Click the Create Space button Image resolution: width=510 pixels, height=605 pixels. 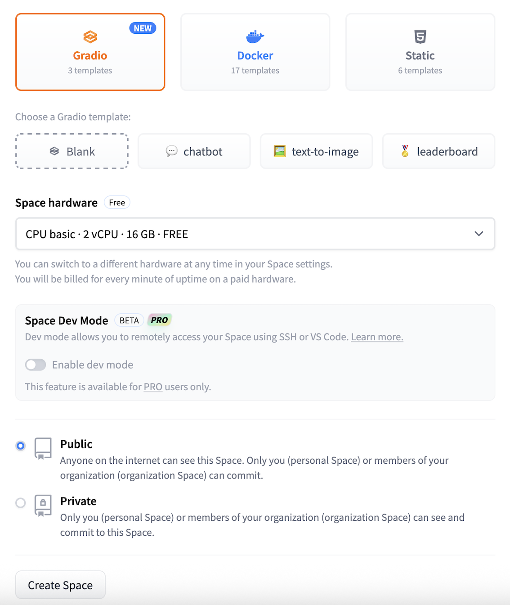coord(60,585)
